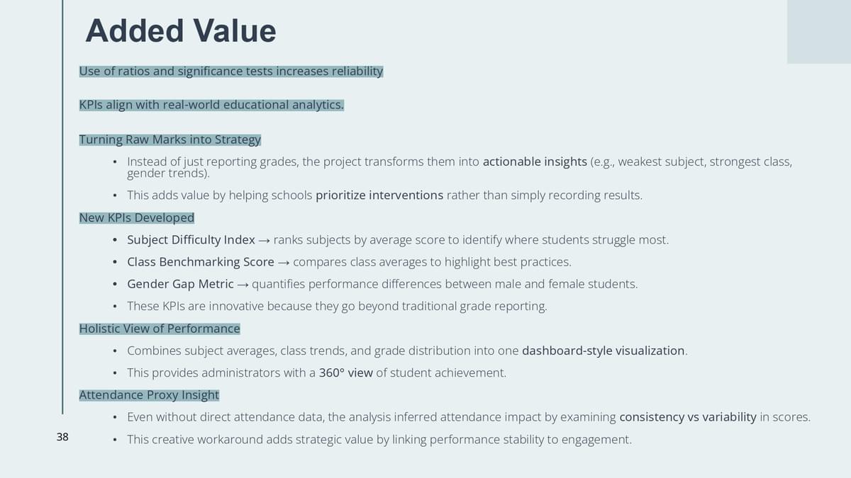Click the bold "dashboard-style visualization" phrase
The image size is (851, 478).
pyautogui.click(x=603, y=351)
